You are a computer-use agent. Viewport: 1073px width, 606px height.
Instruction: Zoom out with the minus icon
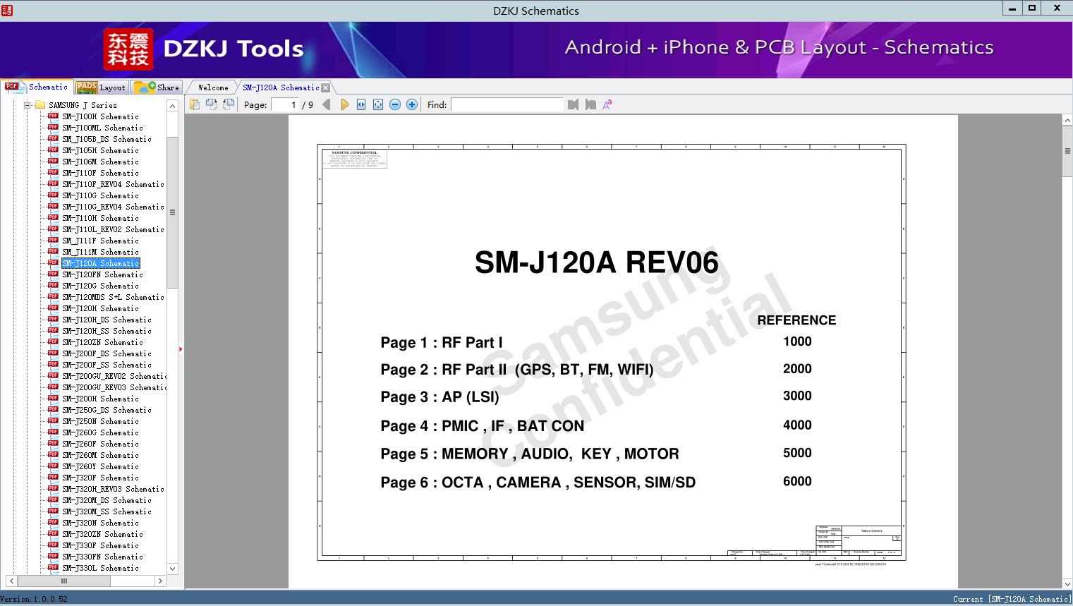pyautogui.click(x=395, y=104)
